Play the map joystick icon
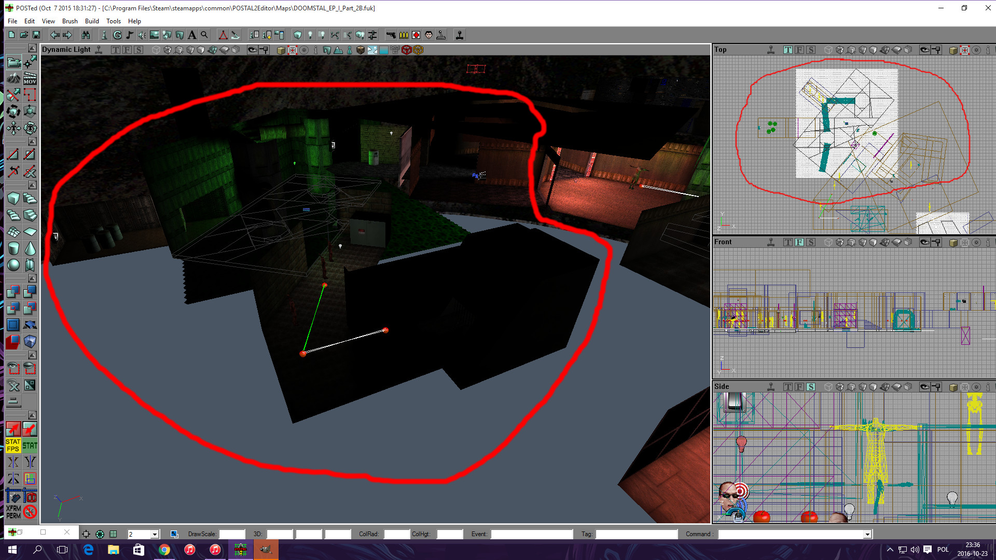This screenshot has height=560, width=996. click(460, 35)
